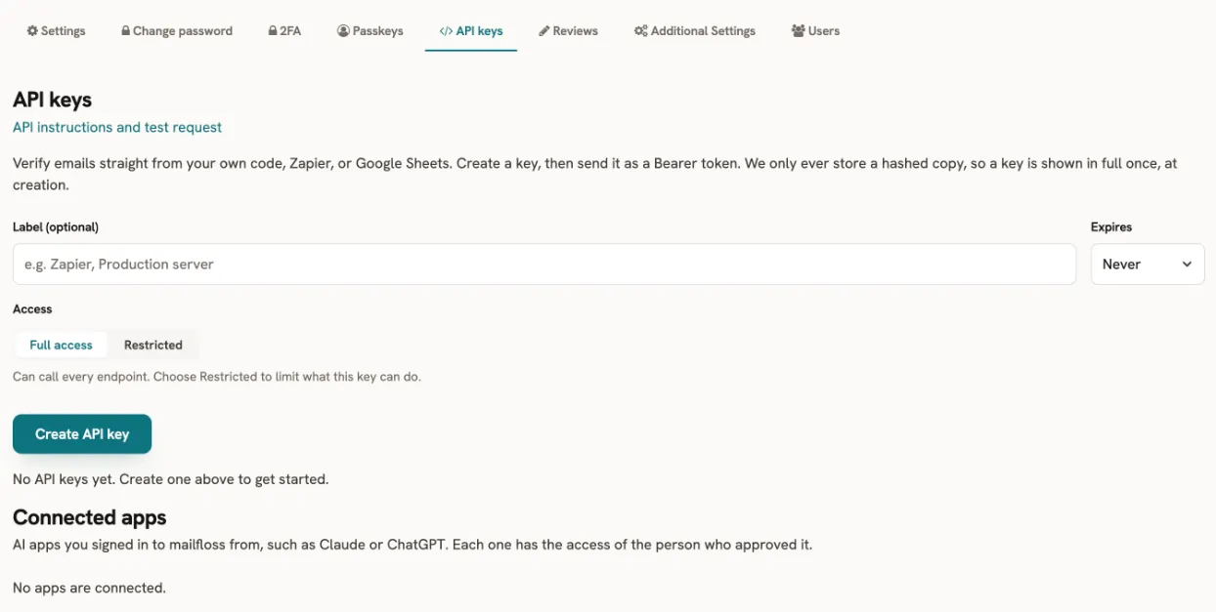The image size is (1216, 612).
Task: Click the "Connected apps" heading
Action: (x=90, y=517)
